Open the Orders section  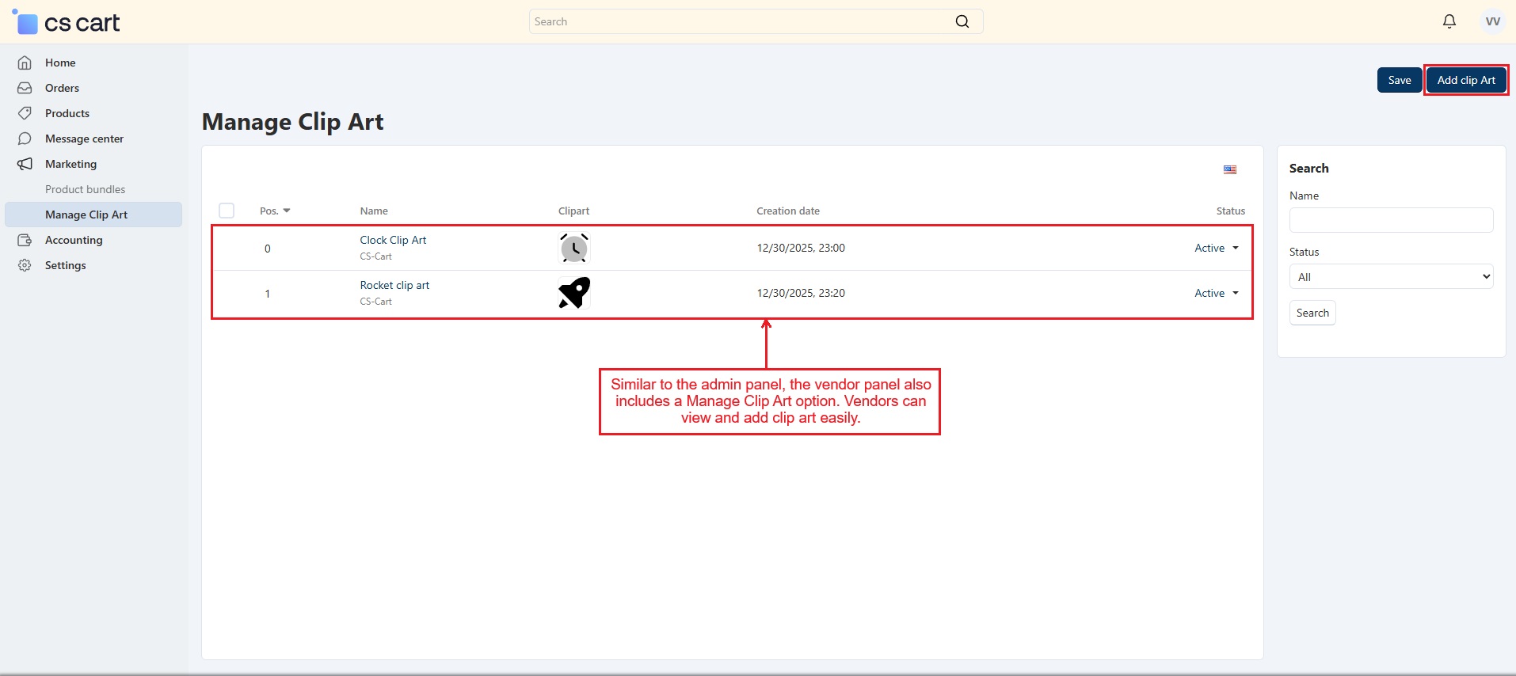coord(62,88)
